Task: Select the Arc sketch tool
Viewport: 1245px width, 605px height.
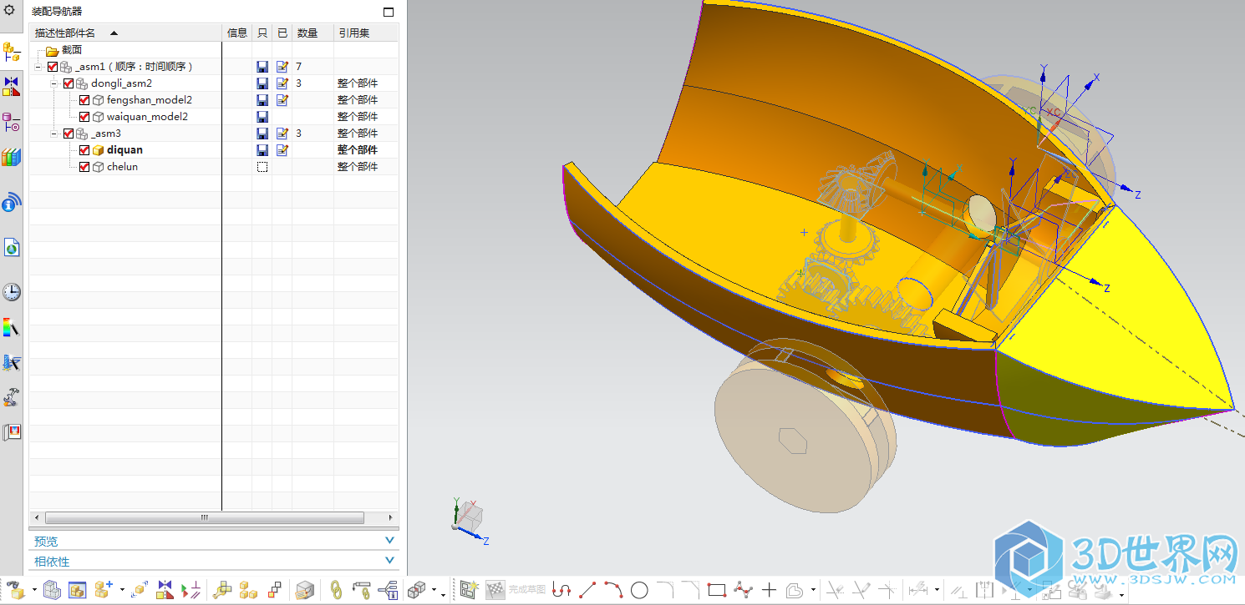Action: (613, 590)
